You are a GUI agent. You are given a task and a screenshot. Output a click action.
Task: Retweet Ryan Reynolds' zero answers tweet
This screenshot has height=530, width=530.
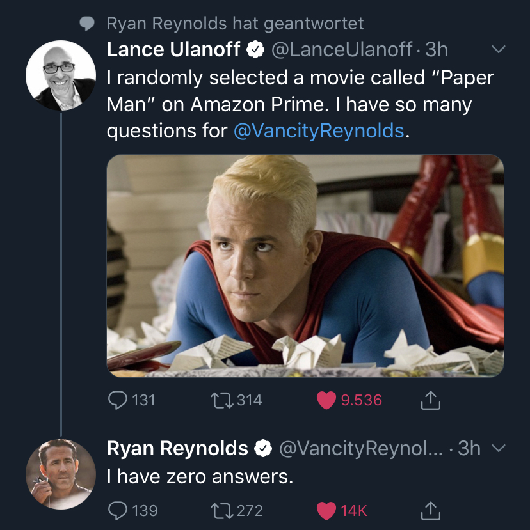pos(221,510)
